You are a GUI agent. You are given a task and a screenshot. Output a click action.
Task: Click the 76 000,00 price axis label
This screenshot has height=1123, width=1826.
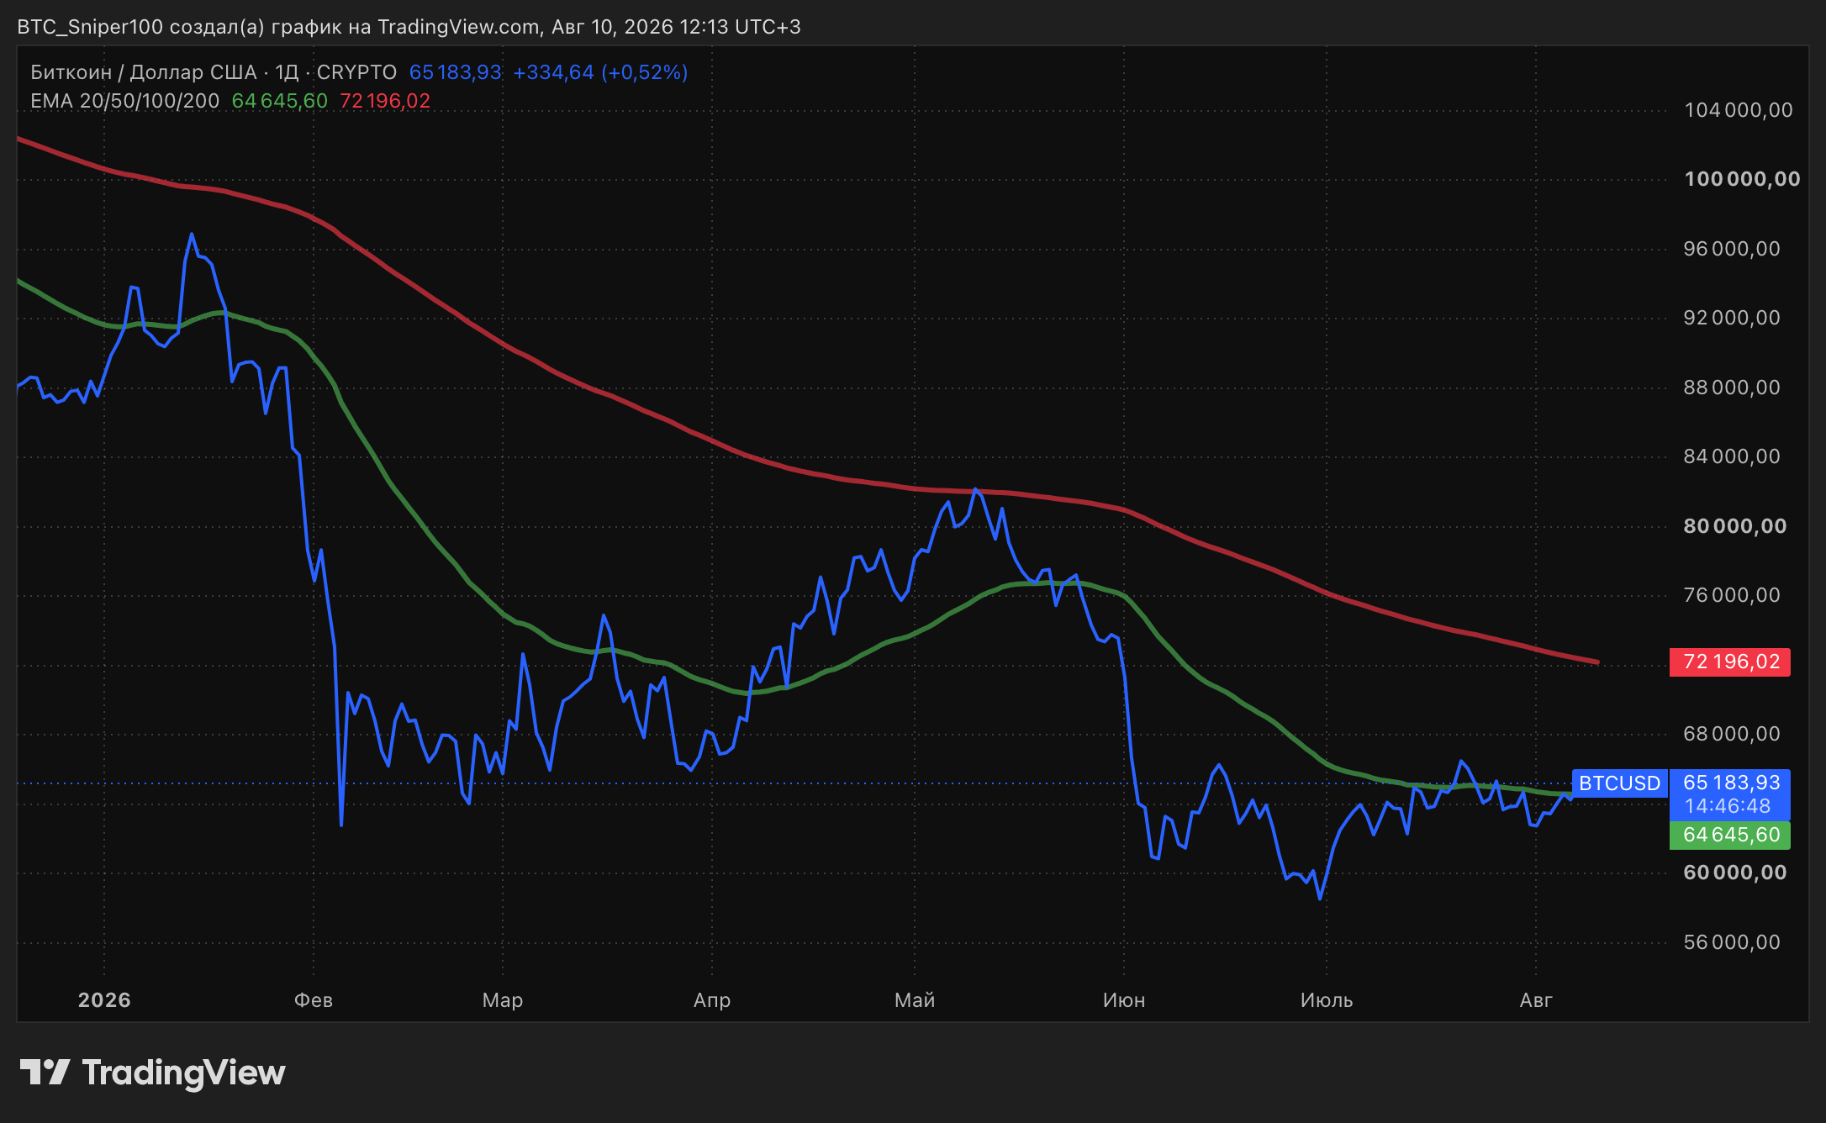[1732, 595]
